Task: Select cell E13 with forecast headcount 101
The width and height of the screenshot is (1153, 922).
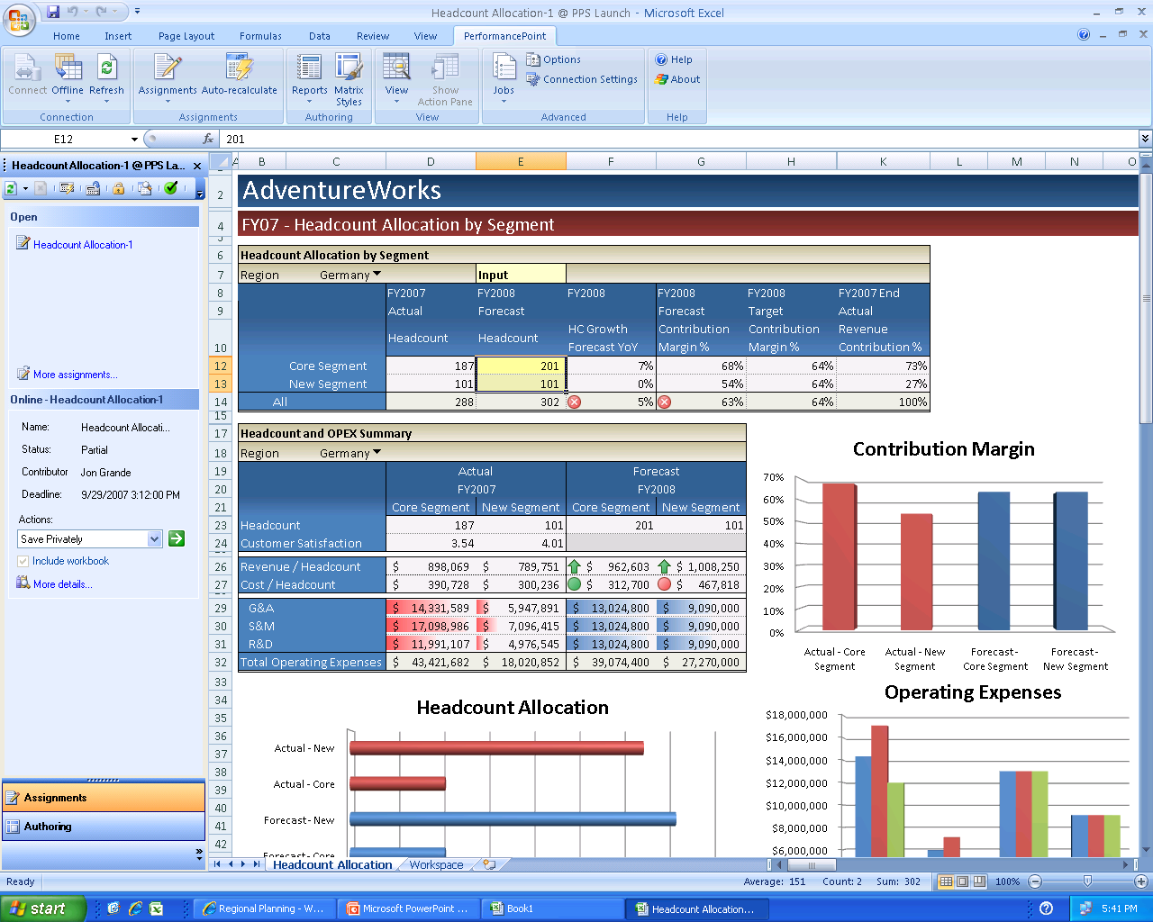Action: [x=521, y=384]
